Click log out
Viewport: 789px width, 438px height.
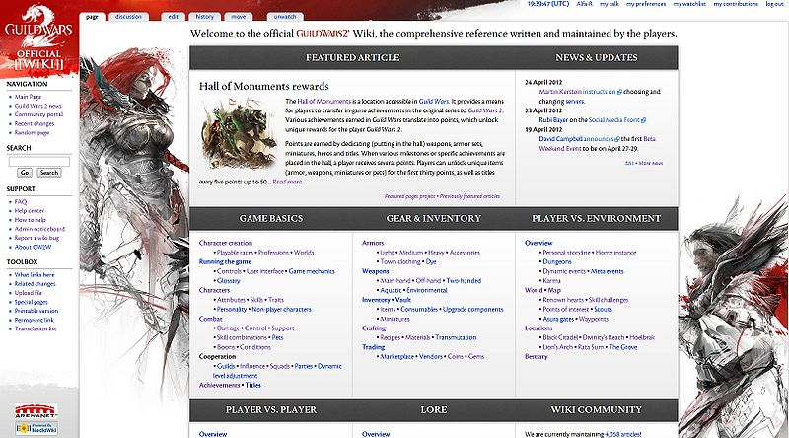774,4
